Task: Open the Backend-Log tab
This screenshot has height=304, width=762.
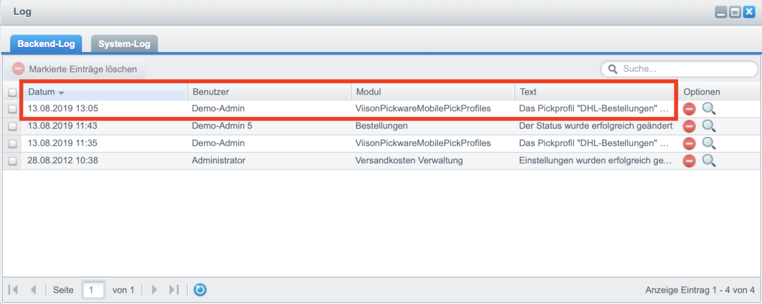Action: click(46, 44)
